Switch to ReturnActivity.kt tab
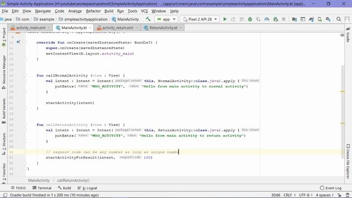352x198 pixels. tap(163, 28)
